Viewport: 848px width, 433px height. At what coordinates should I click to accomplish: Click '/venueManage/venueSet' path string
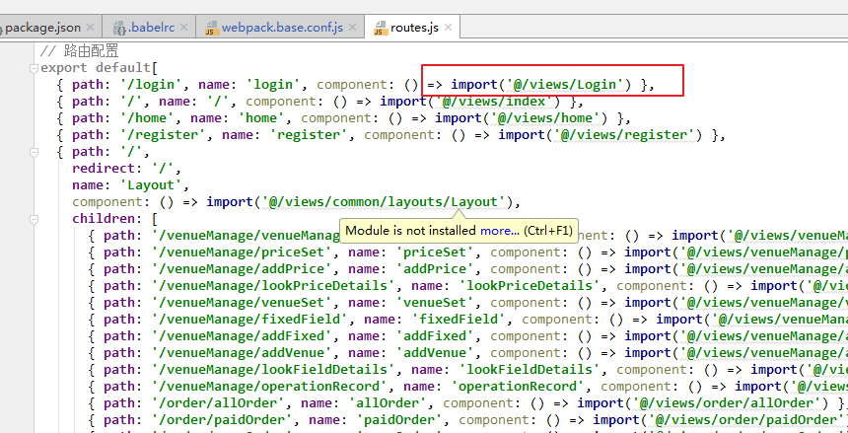click(x=242, y=303)
